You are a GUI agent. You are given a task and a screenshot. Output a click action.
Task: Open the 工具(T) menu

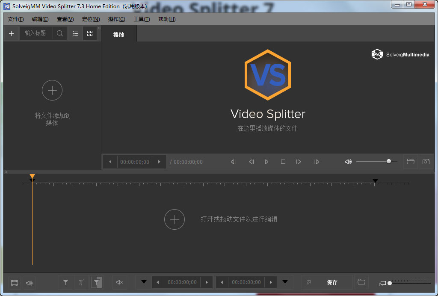(142, 19)
